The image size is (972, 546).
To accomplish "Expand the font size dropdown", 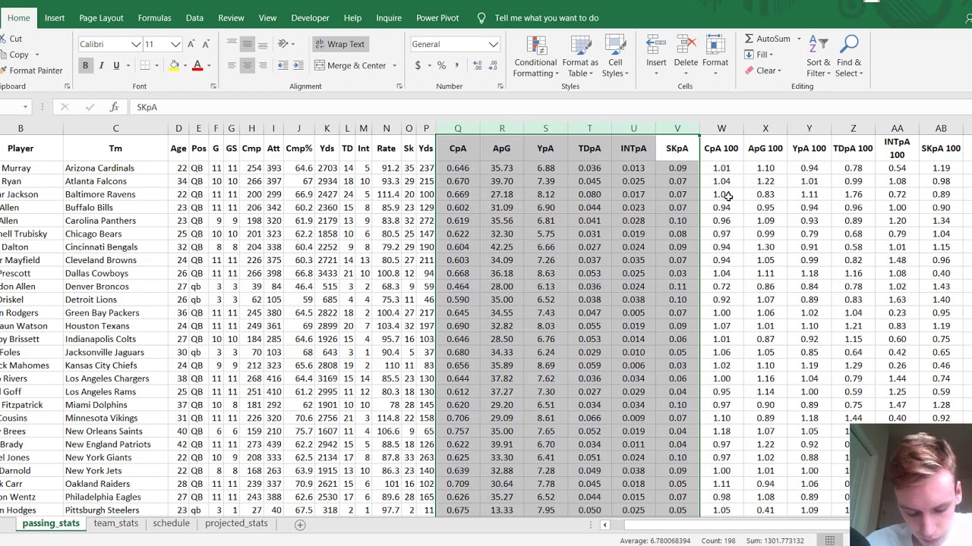I will pos(175,44).
